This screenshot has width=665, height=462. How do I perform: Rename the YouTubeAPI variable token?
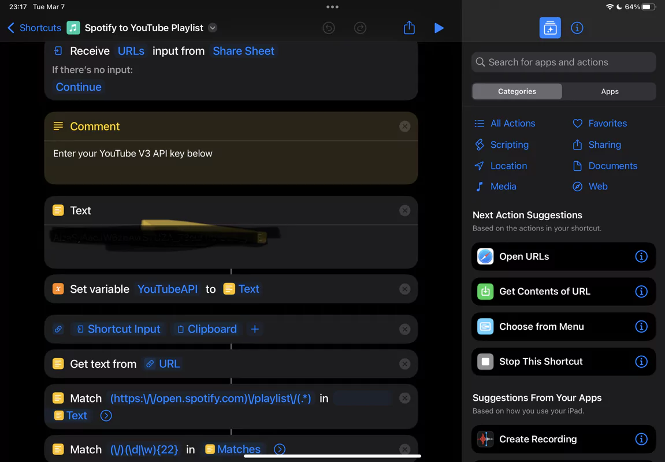point(168,289)
